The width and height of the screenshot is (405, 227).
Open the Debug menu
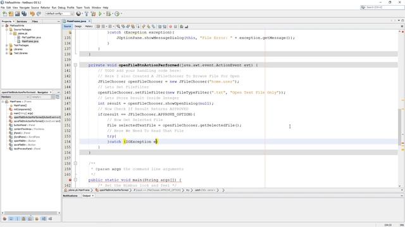61,8
